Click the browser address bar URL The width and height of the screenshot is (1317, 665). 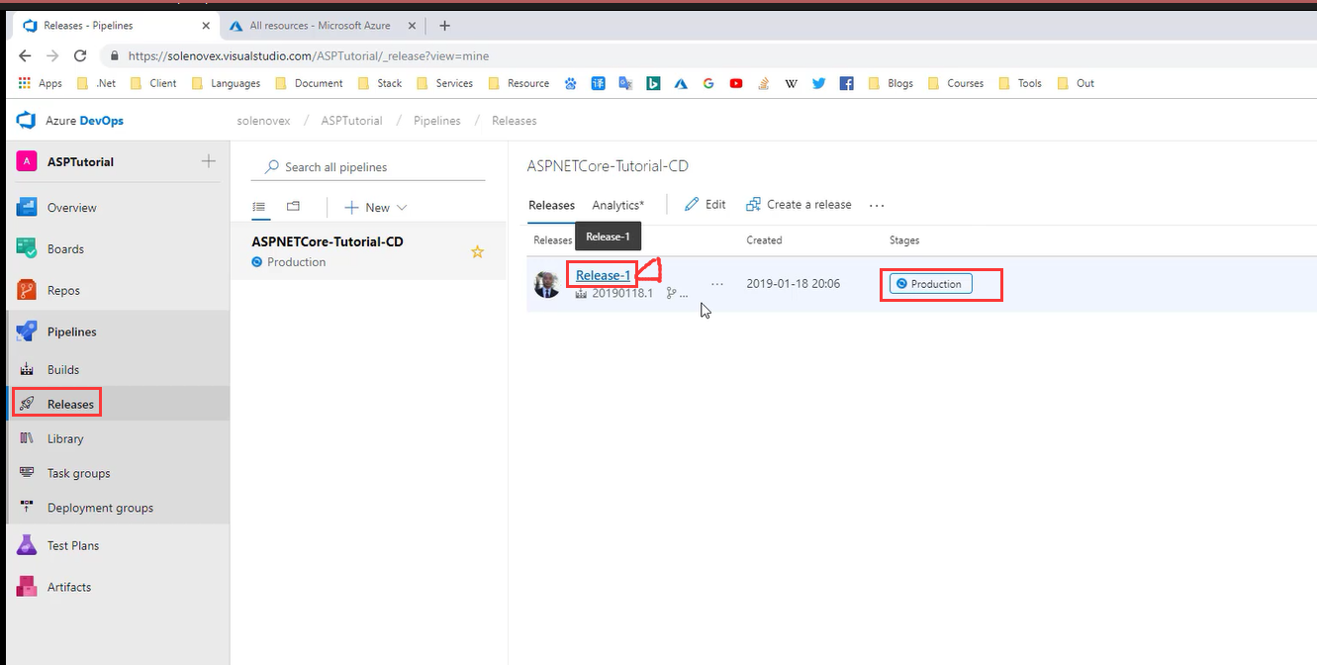pos(309,56)
